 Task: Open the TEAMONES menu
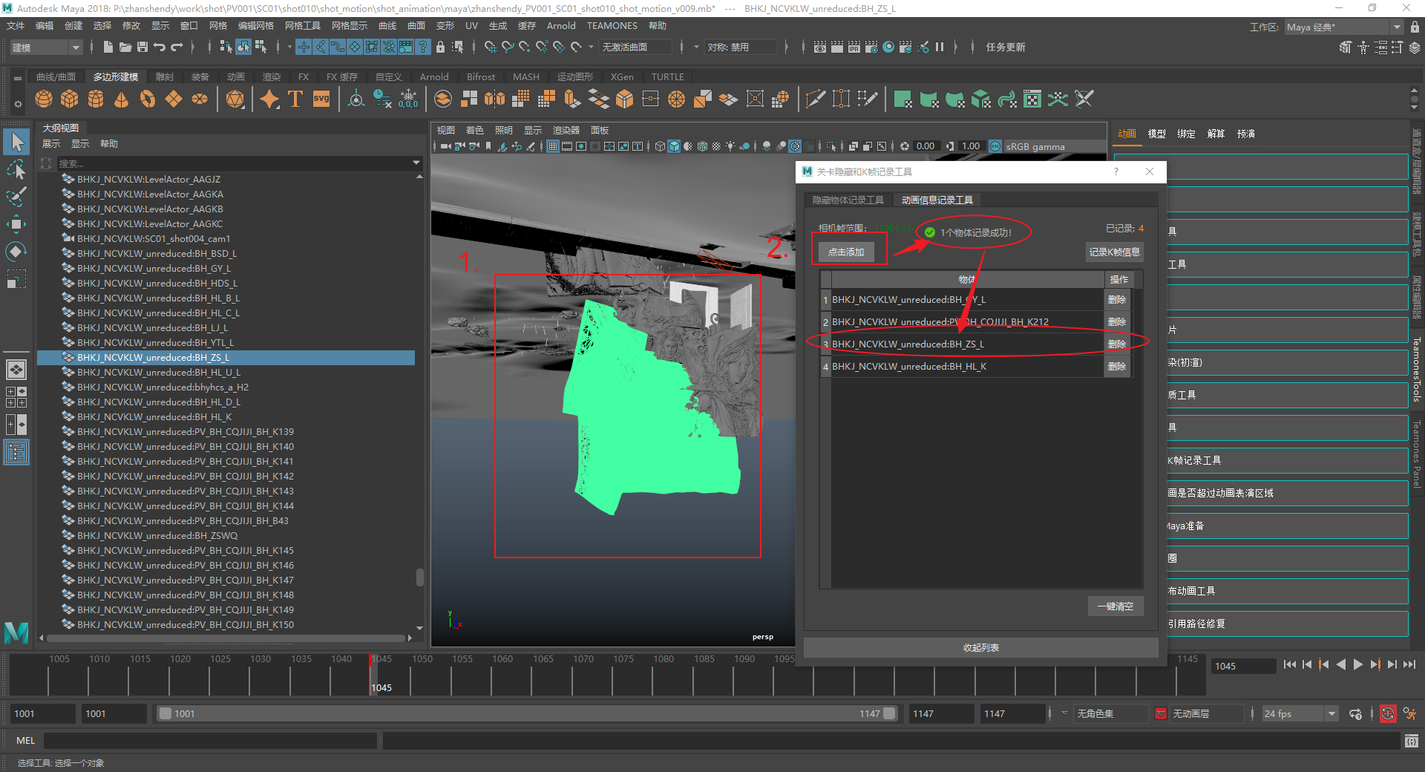612,26
